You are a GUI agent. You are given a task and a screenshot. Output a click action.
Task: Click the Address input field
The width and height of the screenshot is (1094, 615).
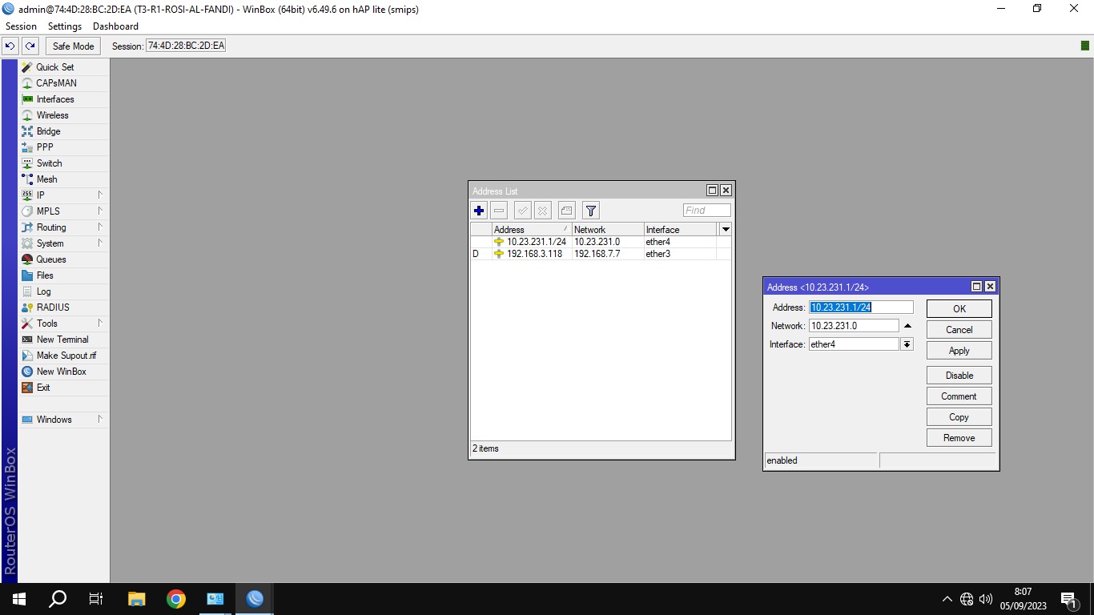[861, 307]
